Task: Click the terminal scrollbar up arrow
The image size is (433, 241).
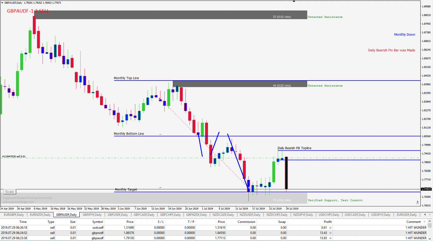Action: 430,221
